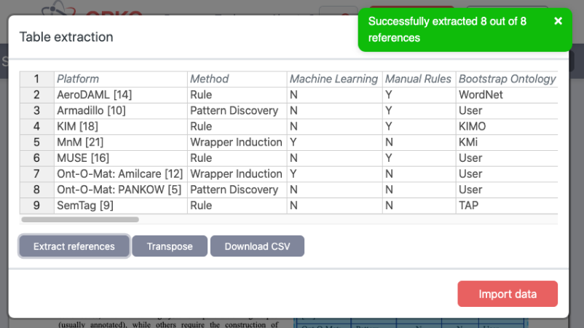Select the Bootstrap Ontology header cell
This screenshot has height=328, width=584.
pos(506,79)
